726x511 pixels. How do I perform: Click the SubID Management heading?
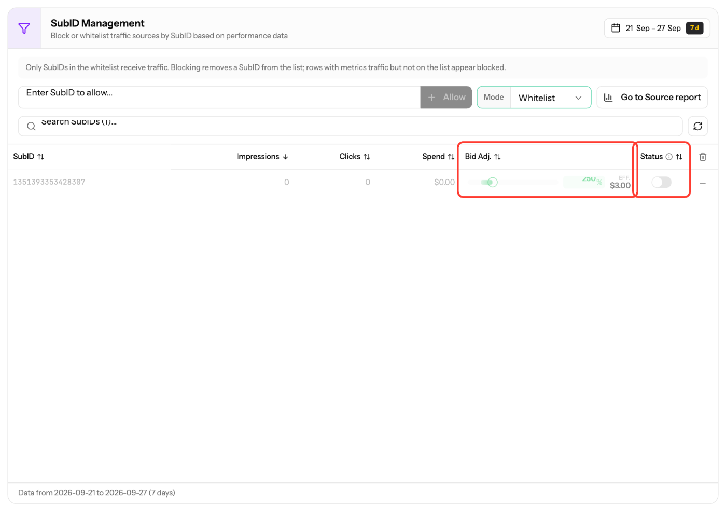coord(97,23)
